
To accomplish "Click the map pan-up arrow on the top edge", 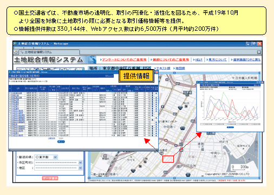I will (174, 73).
